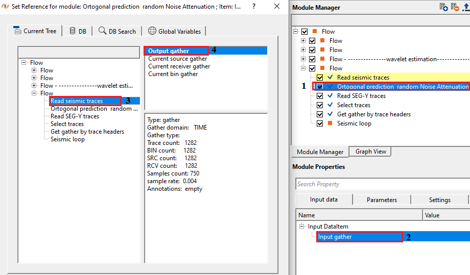This screenshot has height=275, width=470.
Task: Click the Search Property input field
Action: 382,184
